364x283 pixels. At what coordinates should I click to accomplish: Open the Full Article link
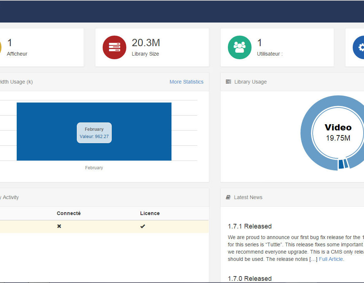click(331, 259)
